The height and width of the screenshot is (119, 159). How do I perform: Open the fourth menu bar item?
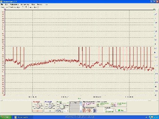[x=25, y=4]
